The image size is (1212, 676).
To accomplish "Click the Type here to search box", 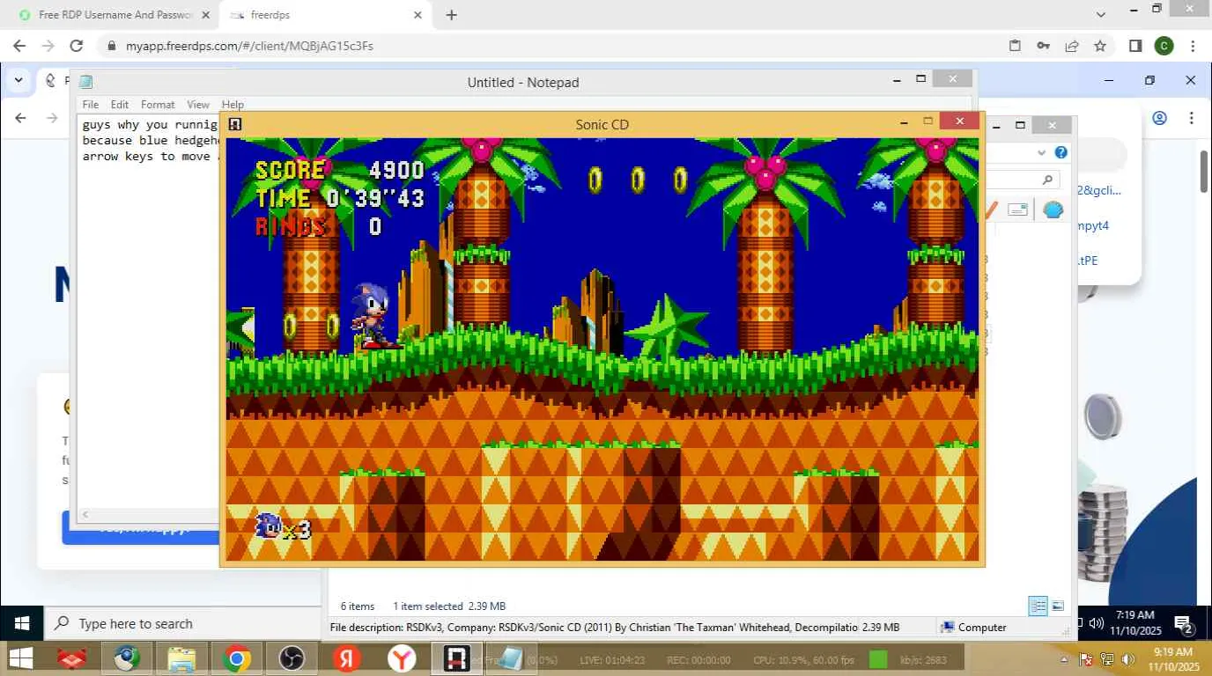I will (x=183, y=623).
